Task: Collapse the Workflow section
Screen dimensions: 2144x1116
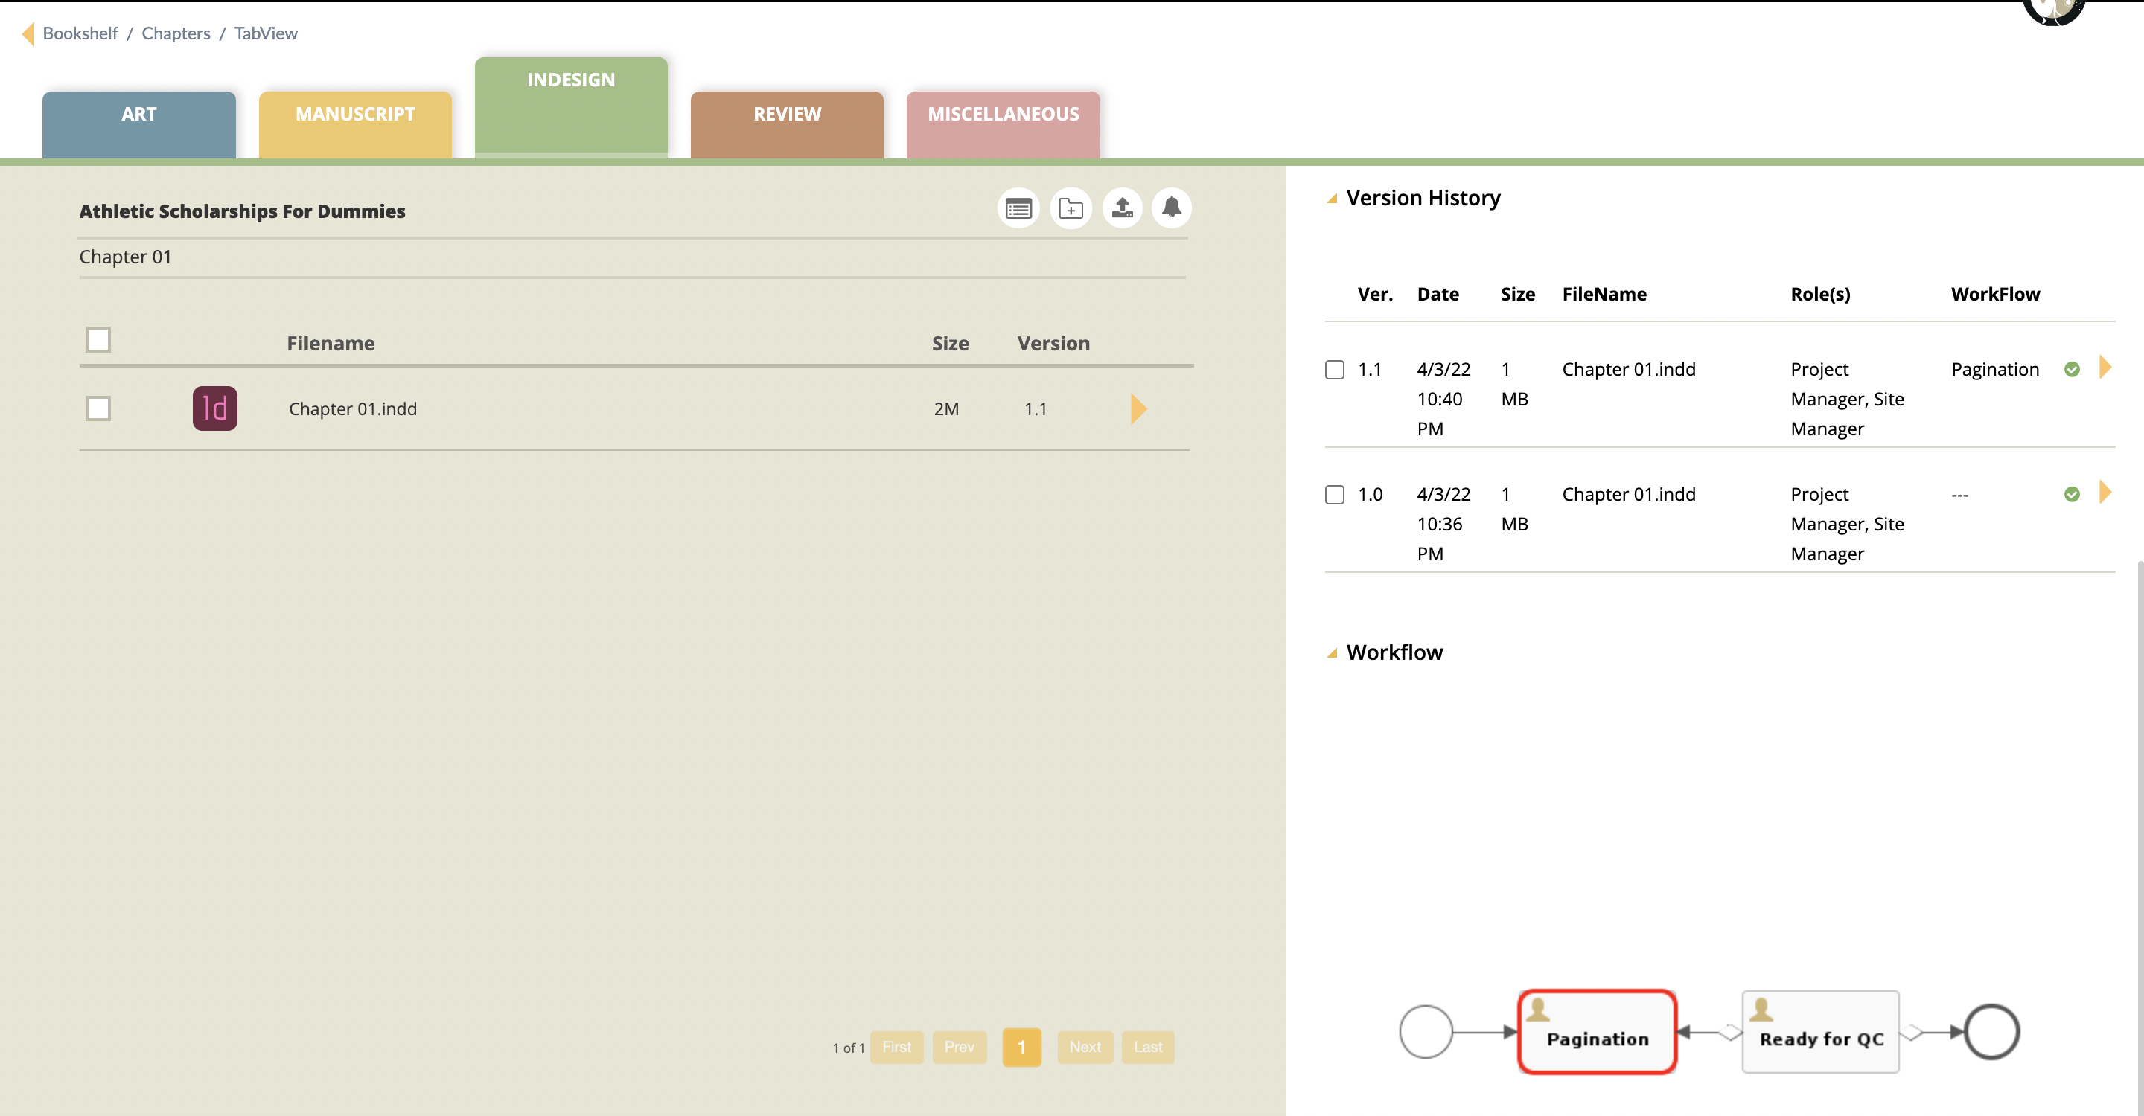Action: coord(1332,654)
